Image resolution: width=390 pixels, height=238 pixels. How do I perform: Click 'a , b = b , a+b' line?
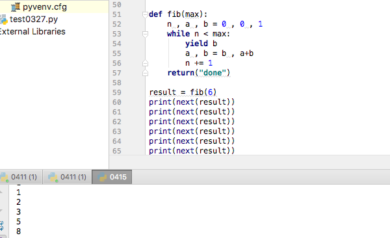(x=220, y=53)
